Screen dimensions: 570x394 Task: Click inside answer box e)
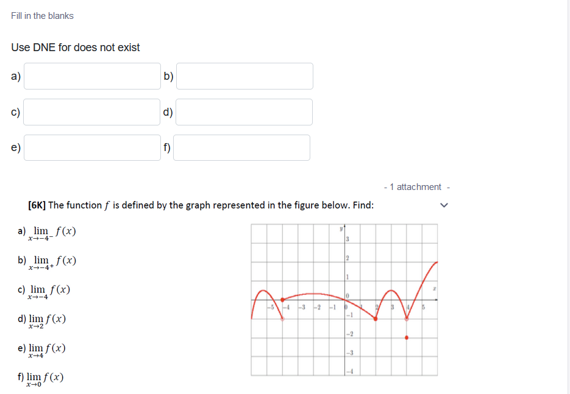click(91, 147)
